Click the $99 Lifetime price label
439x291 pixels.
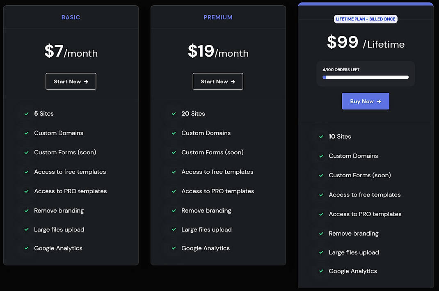(366, 43)
